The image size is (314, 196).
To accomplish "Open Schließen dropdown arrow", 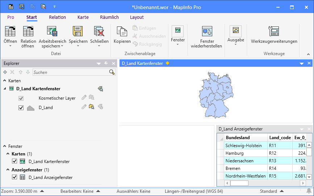I will [99, 46].
